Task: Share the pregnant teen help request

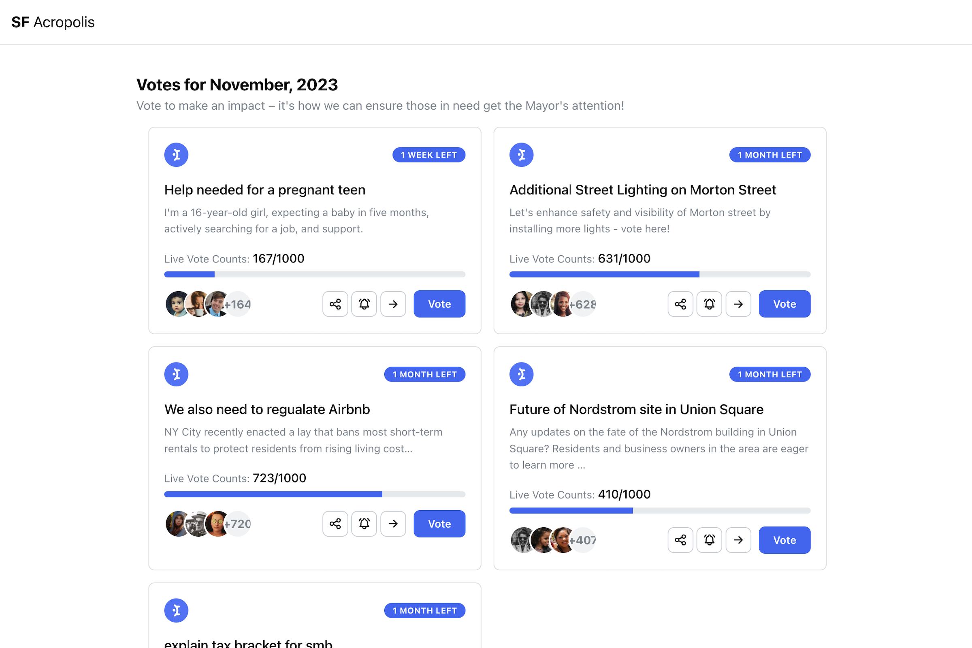Action: [x=335, y=304]
